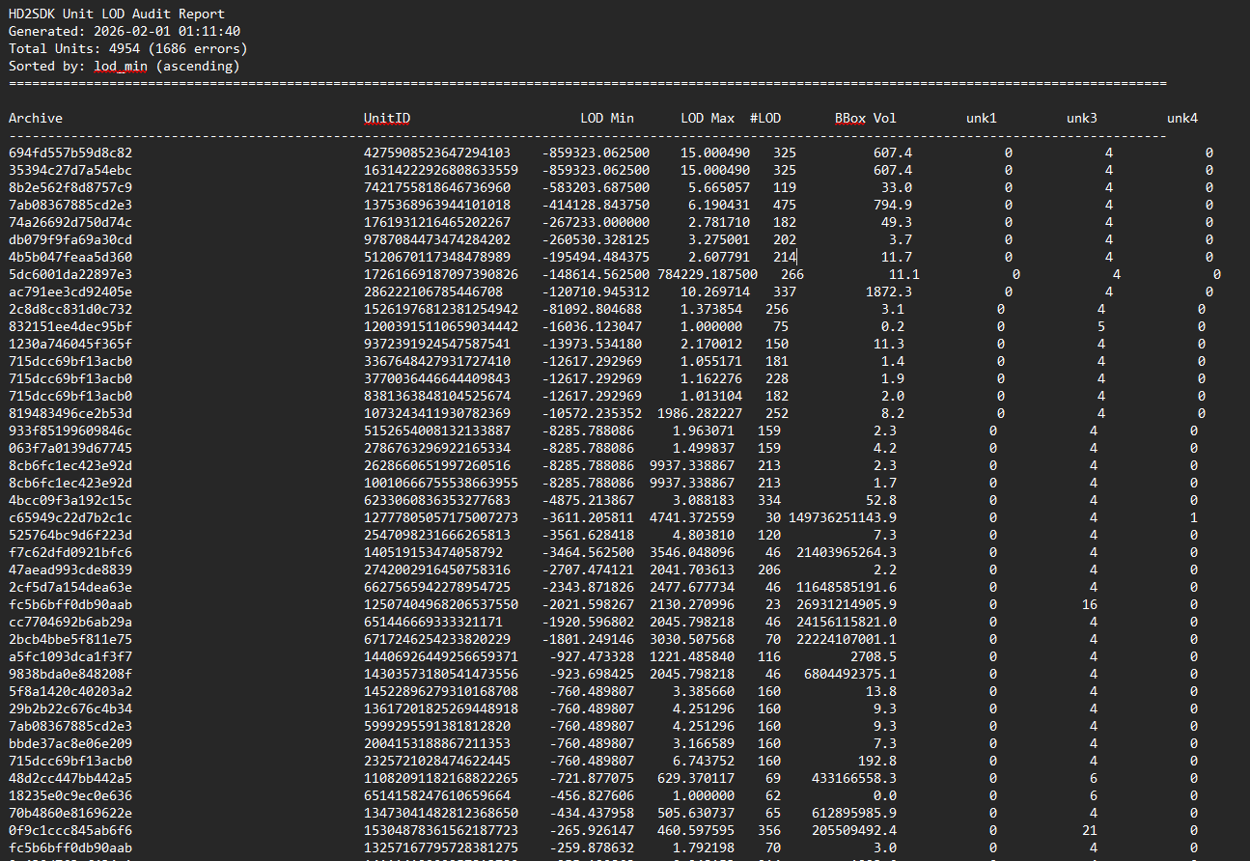Click archive name '4b5b047feaa5d360'

pyautogui.click(x=70, y=258)
